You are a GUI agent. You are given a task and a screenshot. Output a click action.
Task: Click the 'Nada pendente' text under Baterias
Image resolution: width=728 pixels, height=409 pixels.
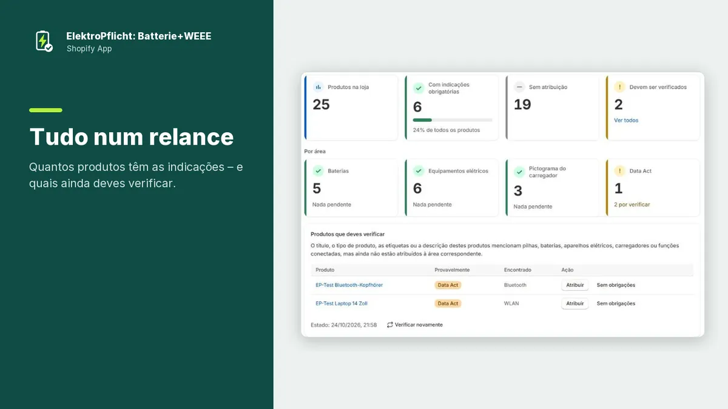coord(332,204)
